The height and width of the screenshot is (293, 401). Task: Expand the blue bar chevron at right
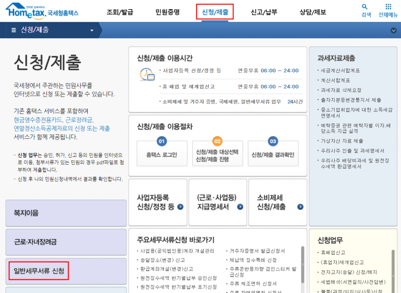(x=394, y=30)
